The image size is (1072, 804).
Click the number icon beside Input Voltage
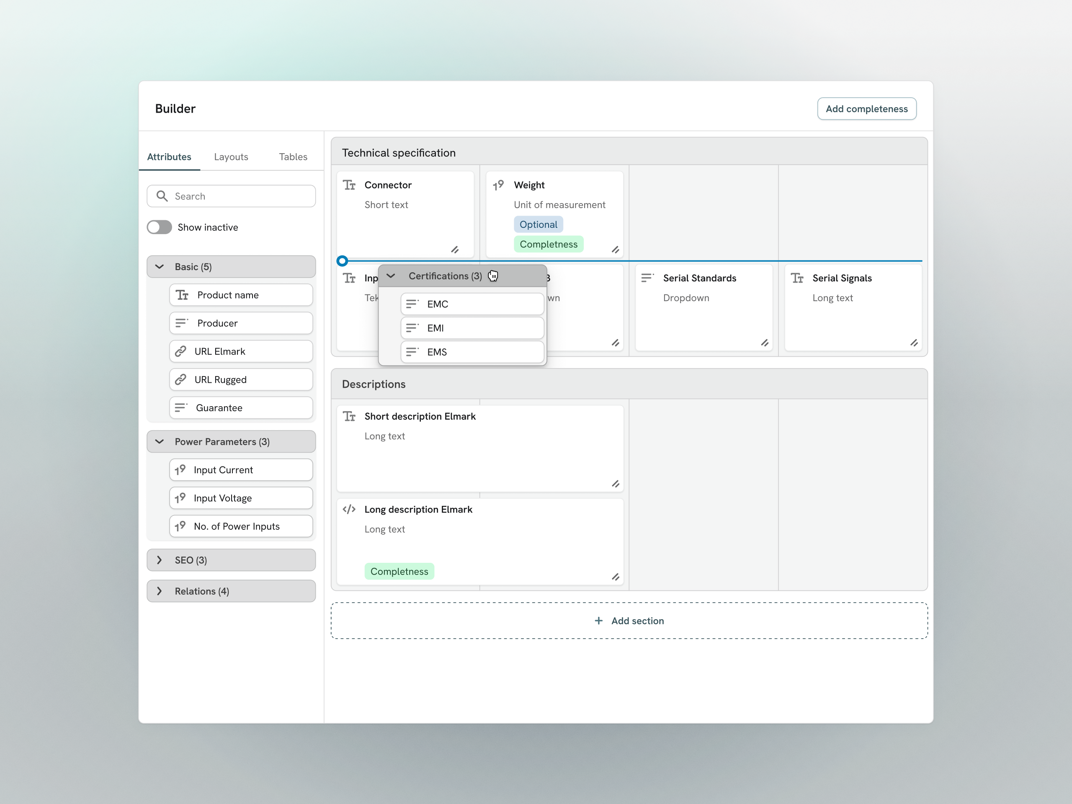coord(180,498)
